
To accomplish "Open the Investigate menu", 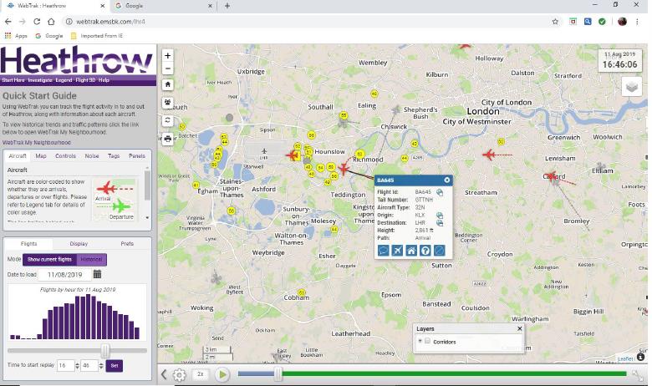I will pyautogui.click(x=40, y=80).
